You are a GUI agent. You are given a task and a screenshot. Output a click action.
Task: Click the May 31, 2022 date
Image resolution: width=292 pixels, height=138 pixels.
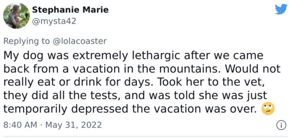[73, 125]
